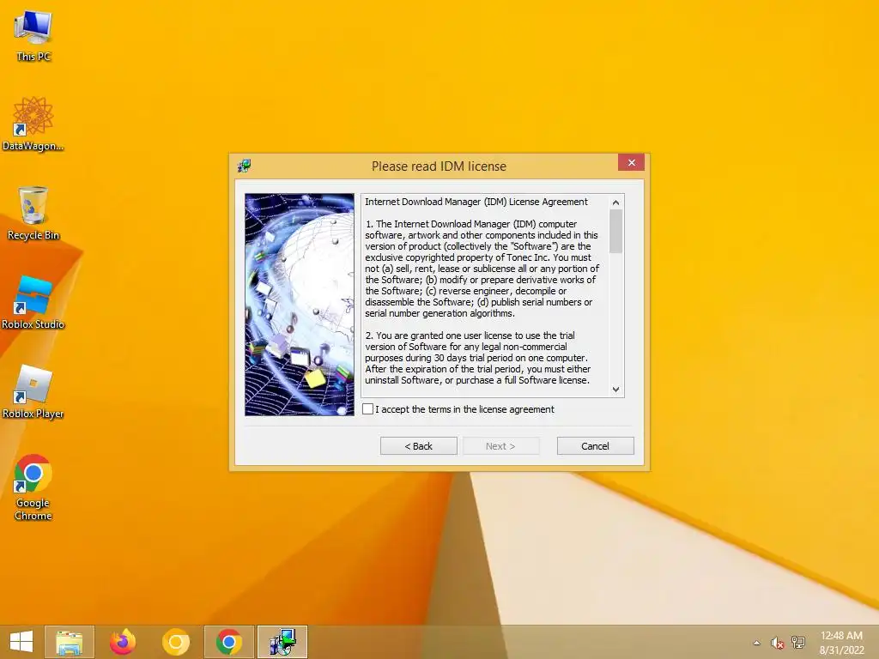The image size is (879, 659).
Task: Click the 'Please read IDM license' title text
Action: coord(439,166)
